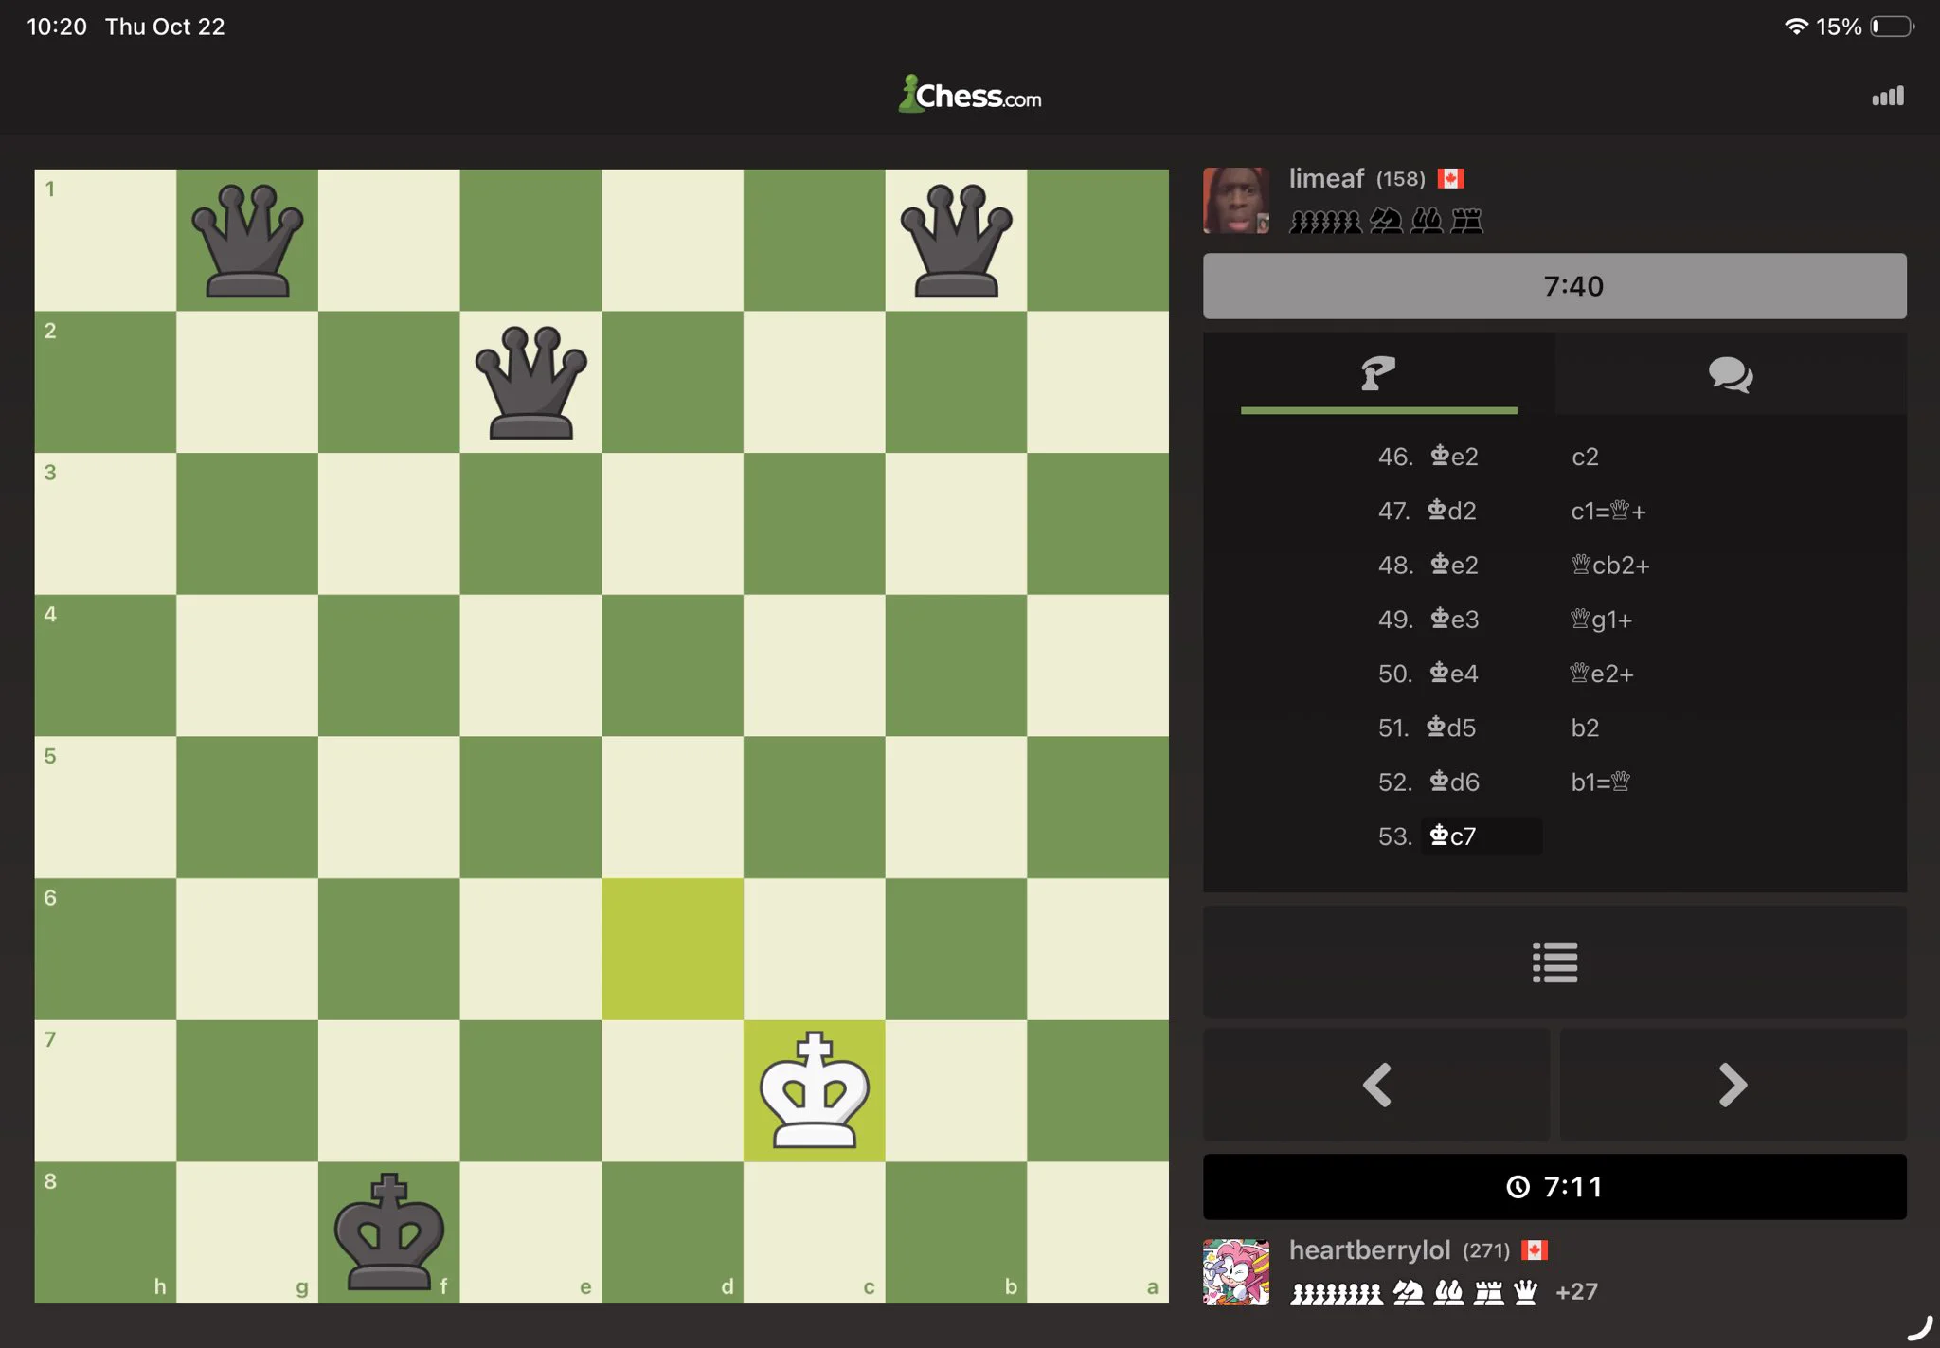Jump to black's move b1=Q

coord(1601,782)
